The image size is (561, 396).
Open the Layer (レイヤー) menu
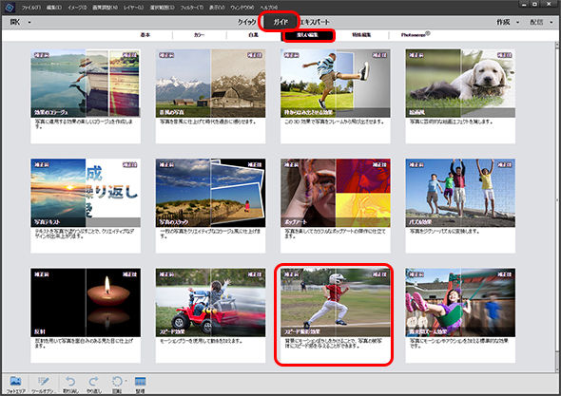click(133, 8)
